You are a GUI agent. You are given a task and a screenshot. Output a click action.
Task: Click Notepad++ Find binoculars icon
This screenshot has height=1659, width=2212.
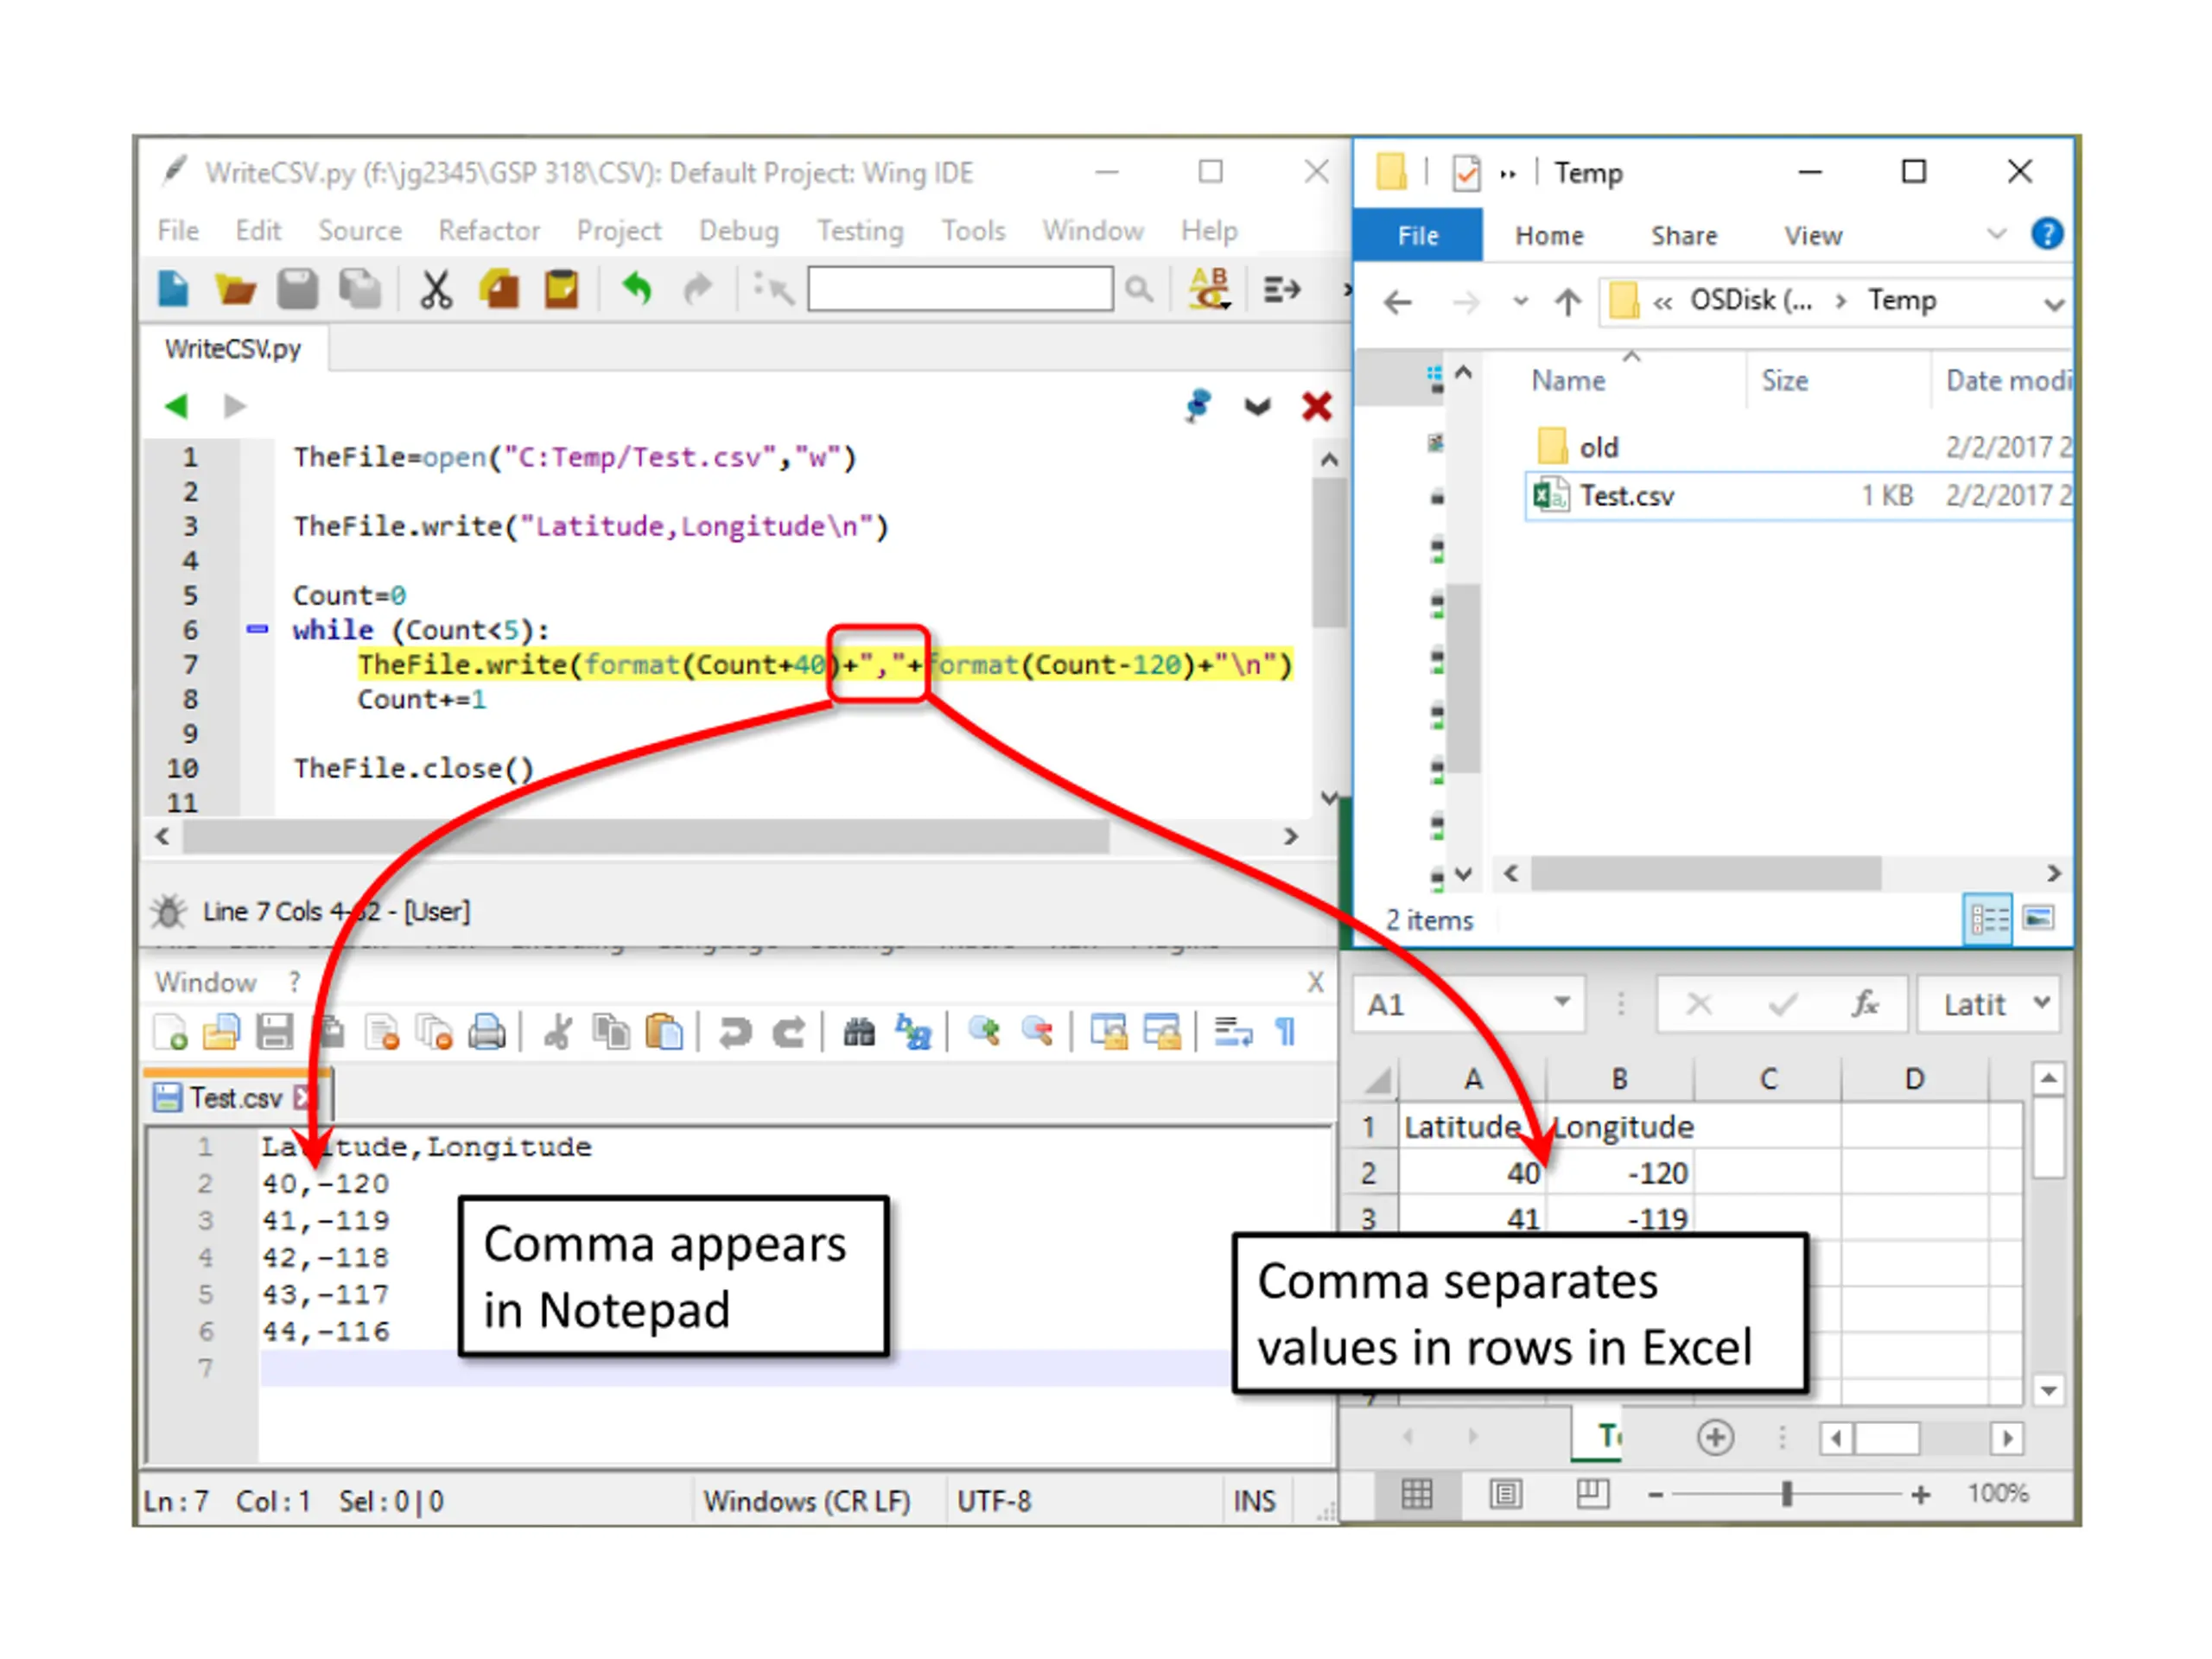(x=859, y=1032)
